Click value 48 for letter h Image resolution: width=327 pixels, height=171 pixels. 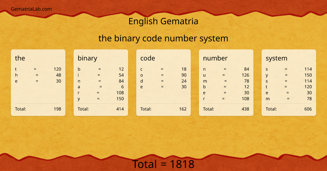[x=59, y=75]
